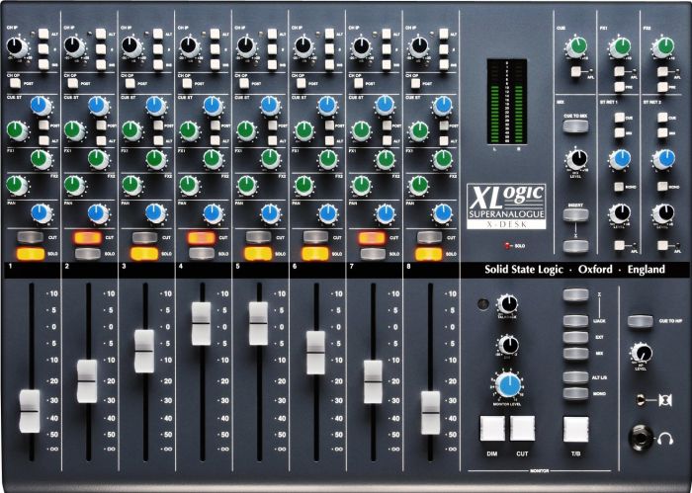
Task: Click the talkback microphone hole
Action: (482, 304)
